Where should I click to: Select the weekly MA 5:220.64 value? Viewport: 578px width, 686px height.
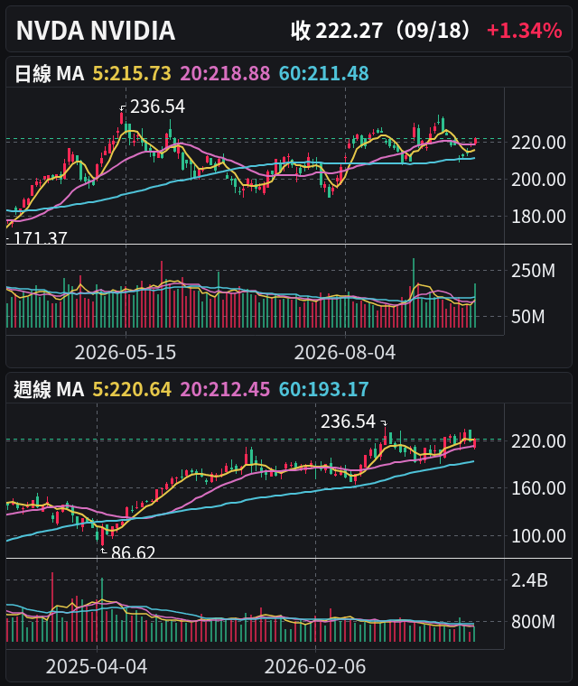pos(131,389)
